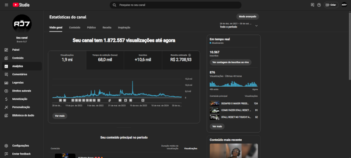Click the Visualizações column header

coord(191,148)
